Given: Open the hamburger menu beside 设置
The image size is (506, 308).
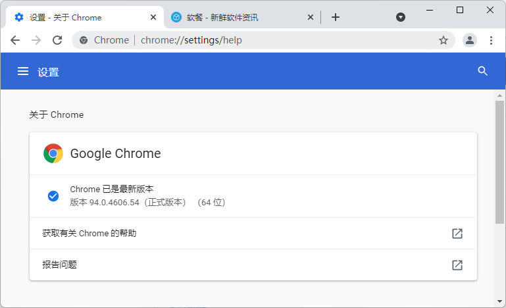Looking at the screenshot, I should click(x=23, y=72).
